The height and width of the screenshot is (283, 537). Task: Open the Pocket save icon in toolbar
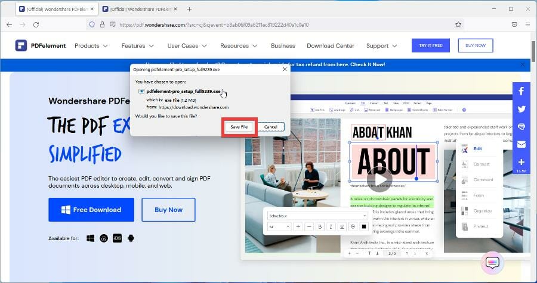click(514, 24)
